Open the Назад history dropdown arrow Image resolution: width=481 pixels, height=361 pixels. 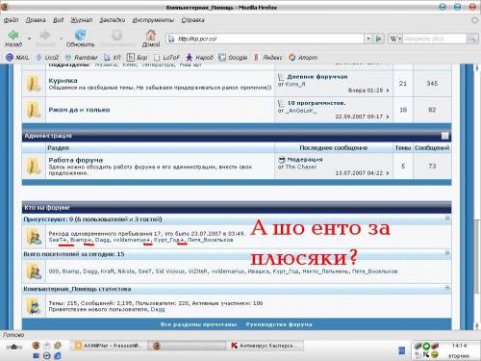(29, 39)
